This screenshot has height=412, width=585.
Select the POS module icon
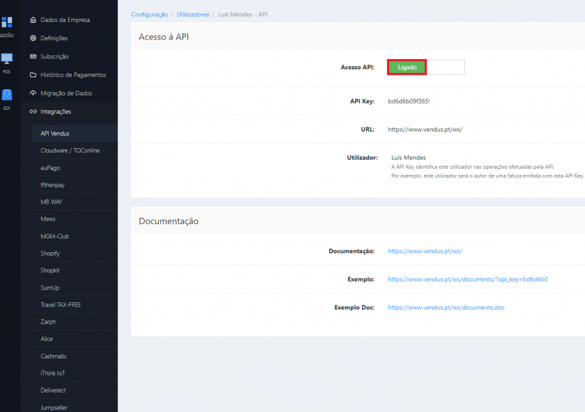coord(7,60)
